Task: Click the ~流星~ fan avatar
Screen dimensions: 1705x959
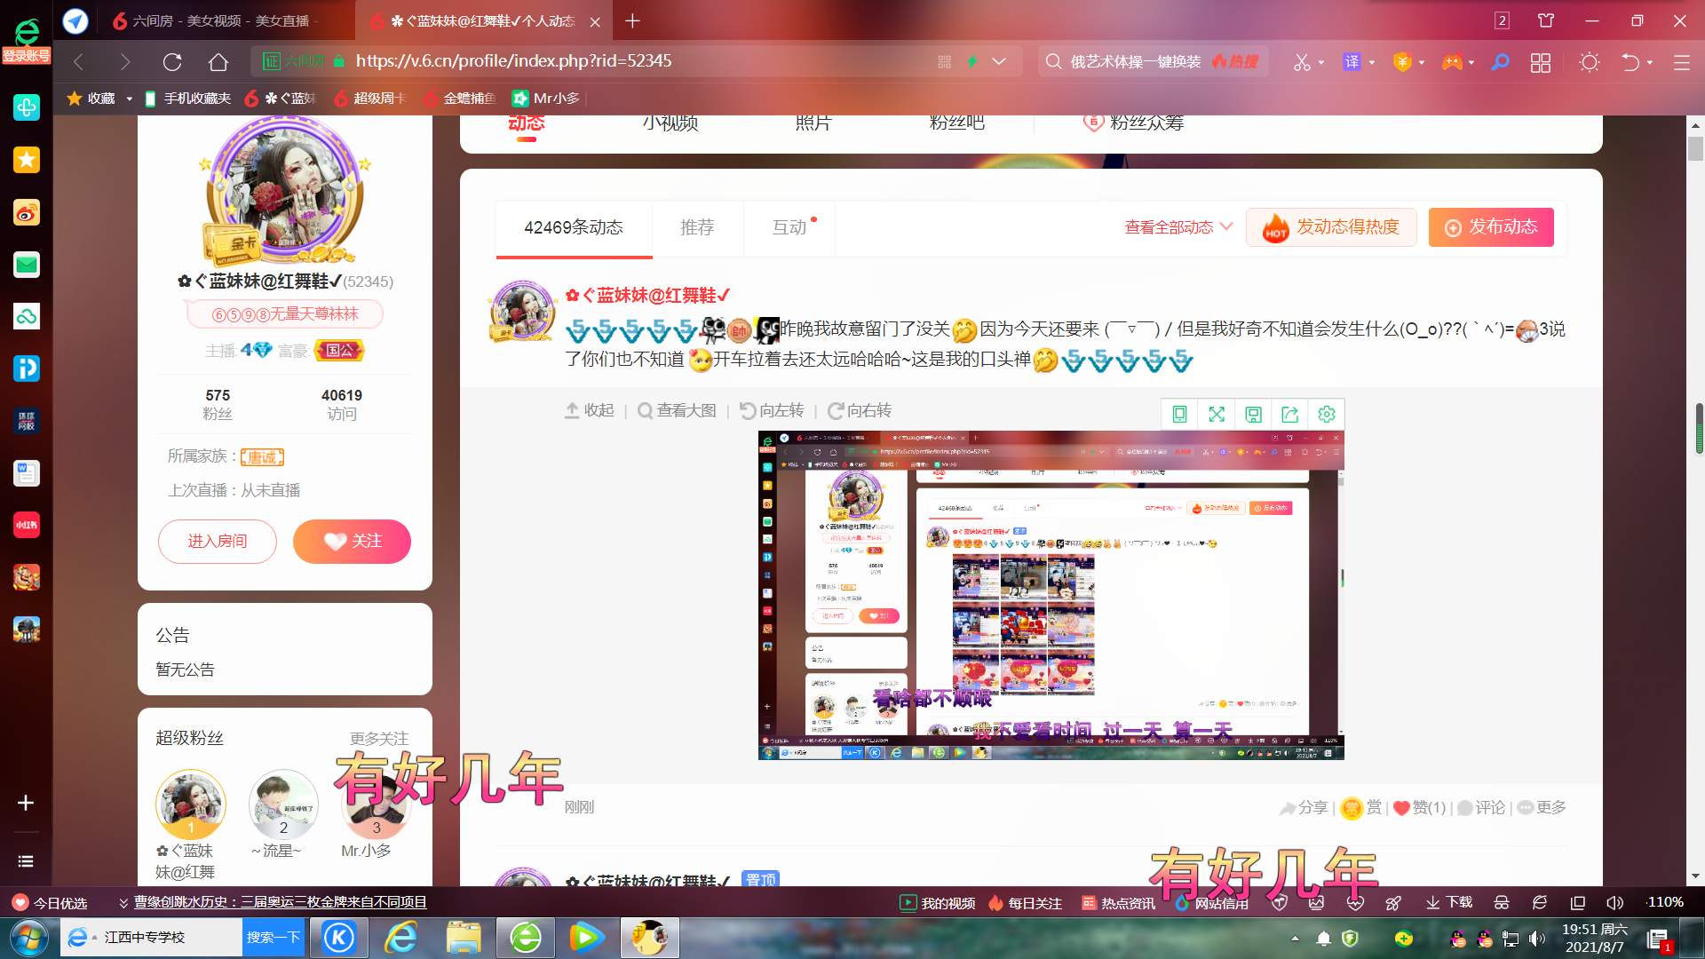Action: (283, 804)
